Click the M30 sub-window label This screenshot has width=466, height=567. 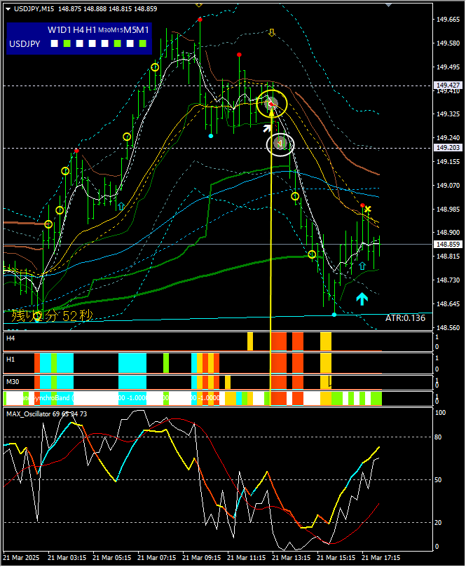click(13, 381)
